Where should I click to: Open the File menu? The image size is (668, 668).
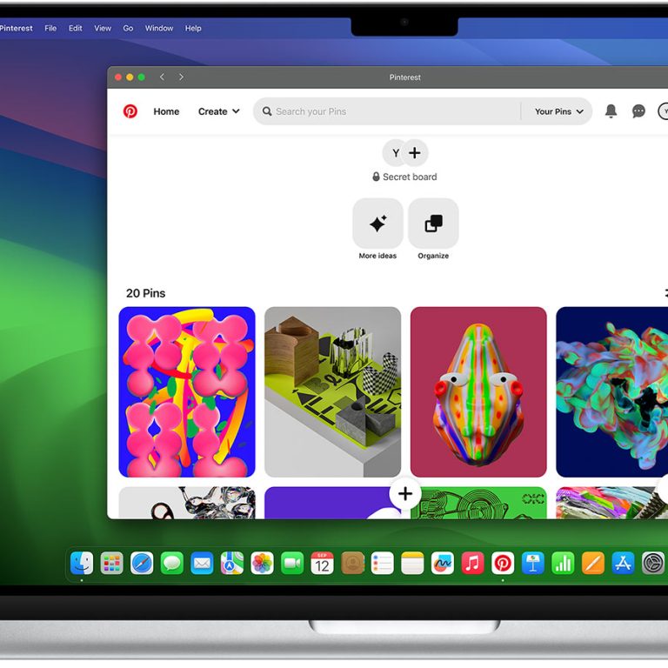(x=50, y=28)
